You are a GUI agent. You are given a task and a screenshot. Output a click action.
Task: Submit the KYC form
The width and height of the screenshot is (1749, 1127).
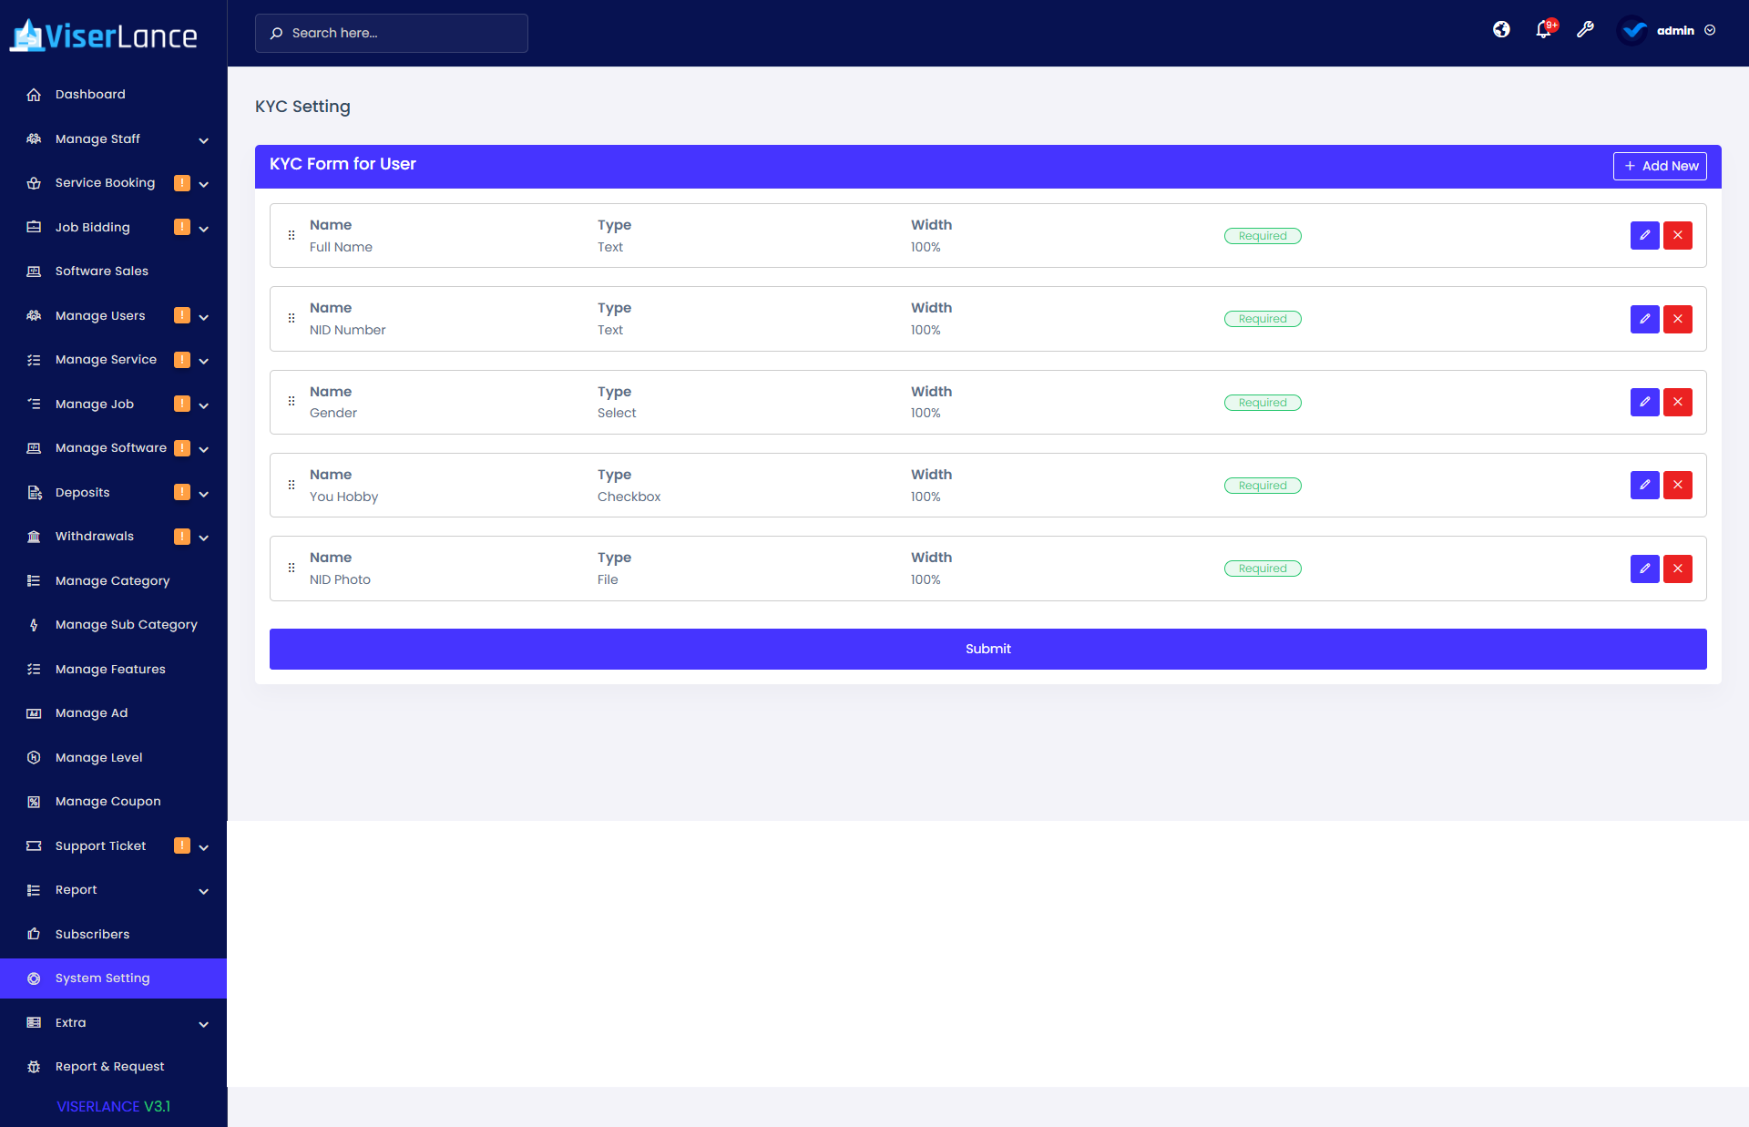pos(987,649)
